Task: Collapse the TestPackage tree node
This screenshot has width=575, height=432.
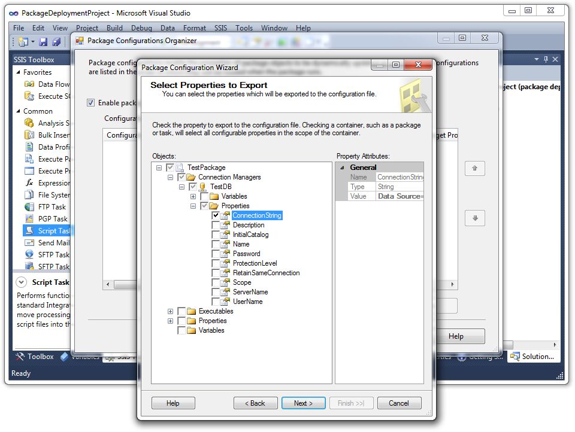Action: coord(159,168)
